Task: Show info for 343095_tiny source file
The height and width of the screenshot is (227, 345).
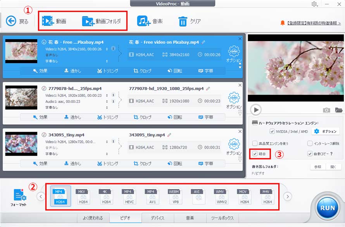Action: (x=44, y=135)
